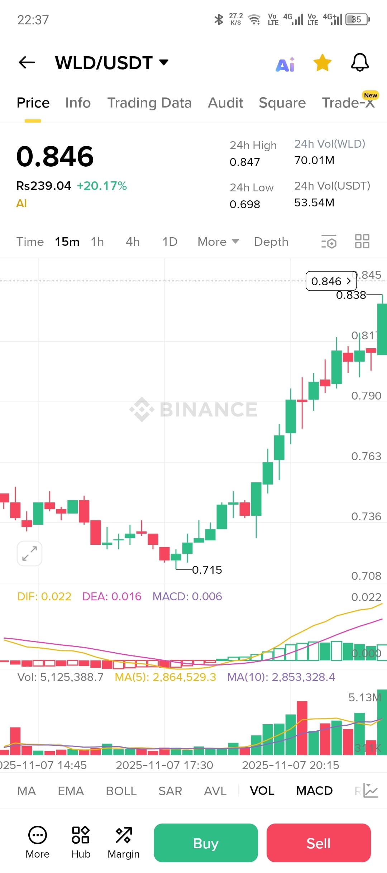
Task: Toggle the yellow favorite star
Action: (322, 63)
